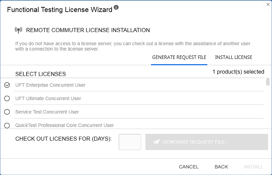Screen dimensions: 272x175
Task: Click the Functional Testing License Wizard title
Action: tap(59, 10)
